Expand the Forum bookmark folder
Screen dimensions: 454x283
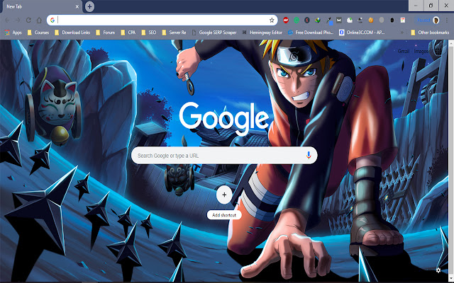coord(106,33)
